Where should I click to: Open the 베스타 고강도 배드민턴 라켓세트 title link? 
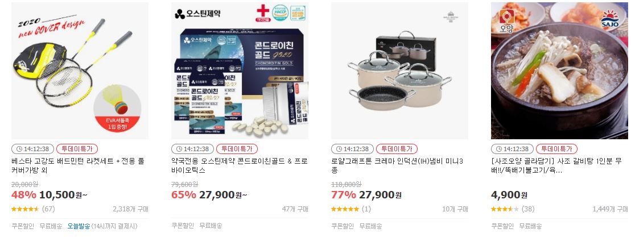[78, 165]
